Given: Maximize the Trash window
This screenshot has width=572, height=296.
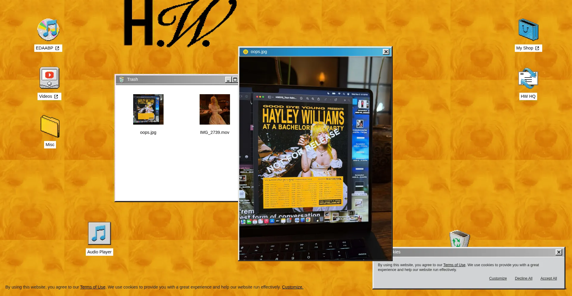Looking at the screenshot, I should point(235,80).
